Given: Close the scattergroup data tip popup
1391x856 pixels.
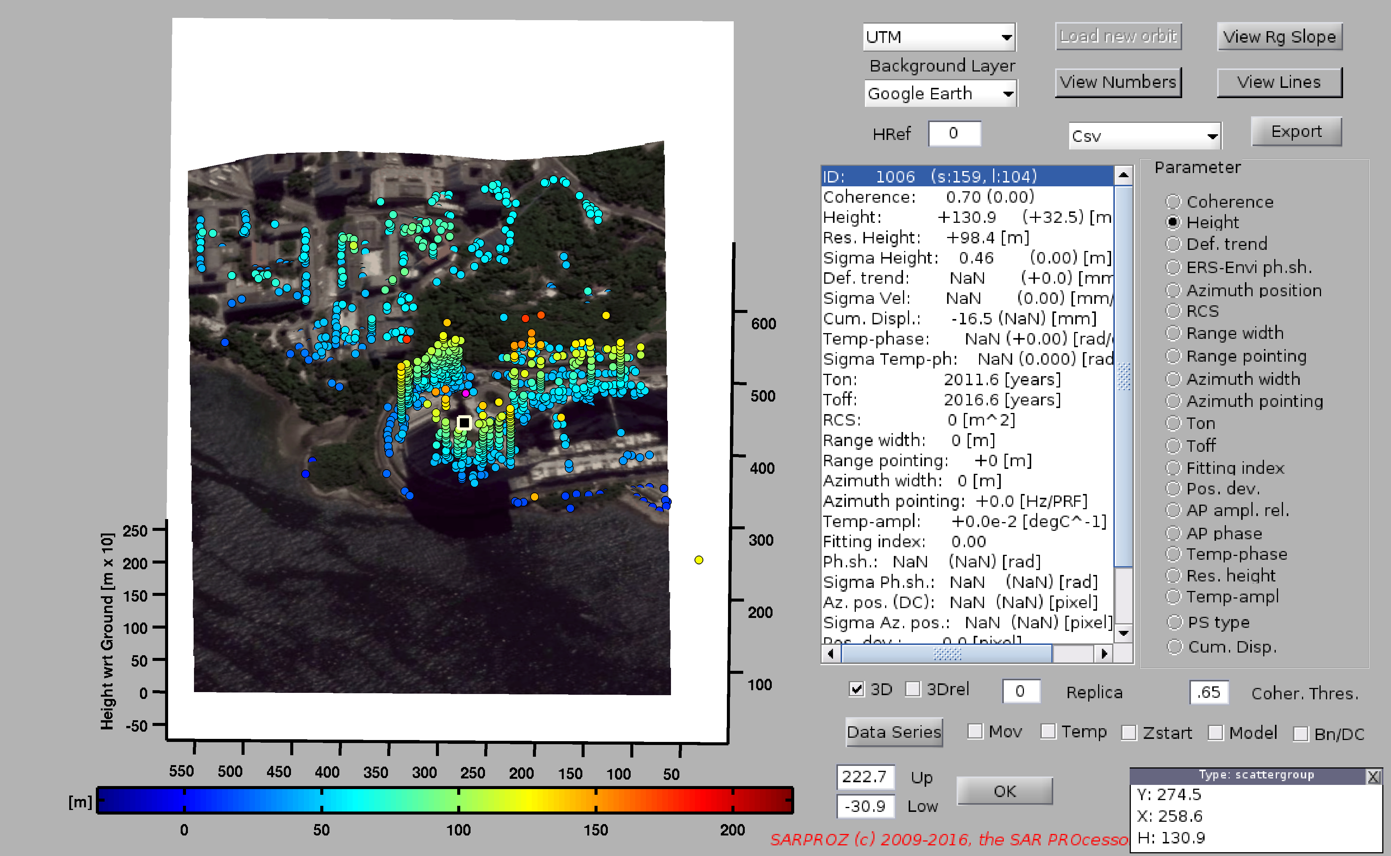Looking at the screenshot, I should click(1373, 776).
